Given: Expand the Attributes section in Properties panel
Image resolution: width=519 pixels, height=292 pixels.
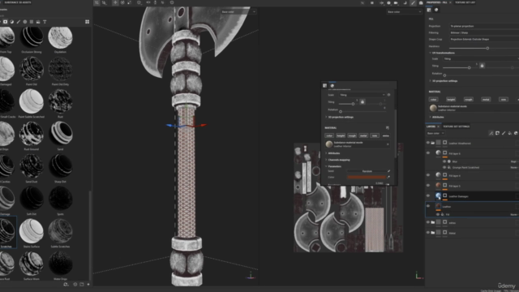Looking at the screenshot, I should [436, 117].
